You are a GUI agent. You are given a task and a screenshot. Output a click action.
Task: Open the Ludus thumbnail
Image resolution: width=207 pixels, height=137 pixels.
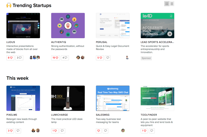pyautogui.click(x=23, y=25)
